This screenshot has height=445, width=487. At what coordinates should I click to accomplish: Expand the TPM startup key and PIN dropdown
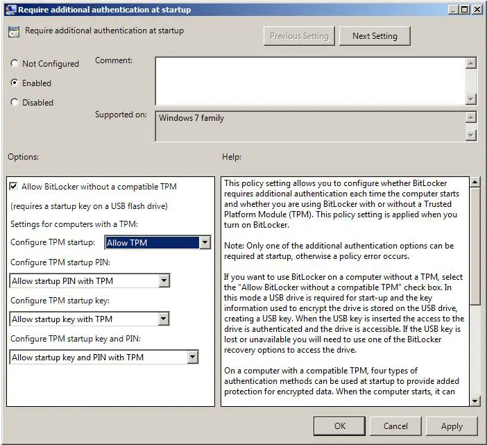[192, 358]
